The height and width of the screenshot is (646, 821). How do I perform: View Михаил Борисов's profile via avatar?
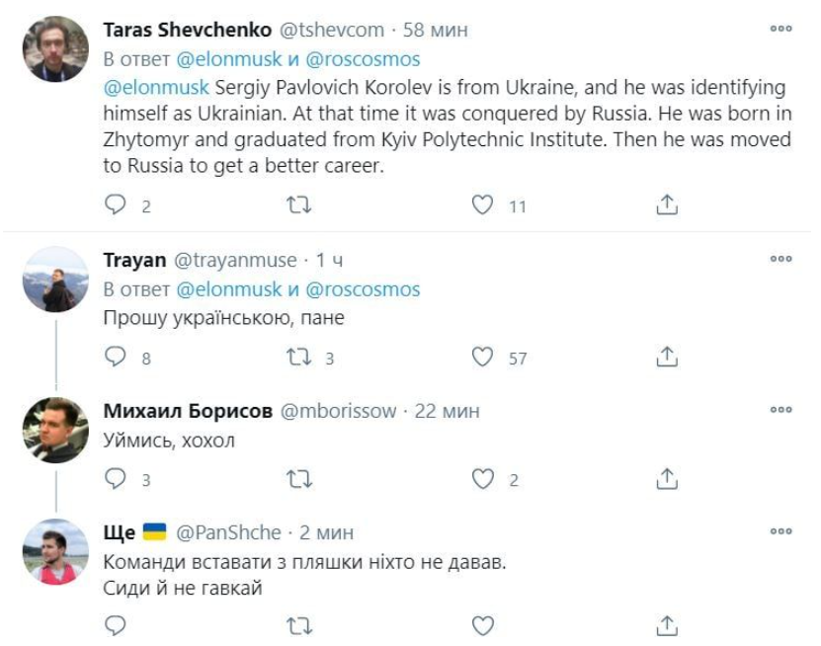tap(54, 431)
